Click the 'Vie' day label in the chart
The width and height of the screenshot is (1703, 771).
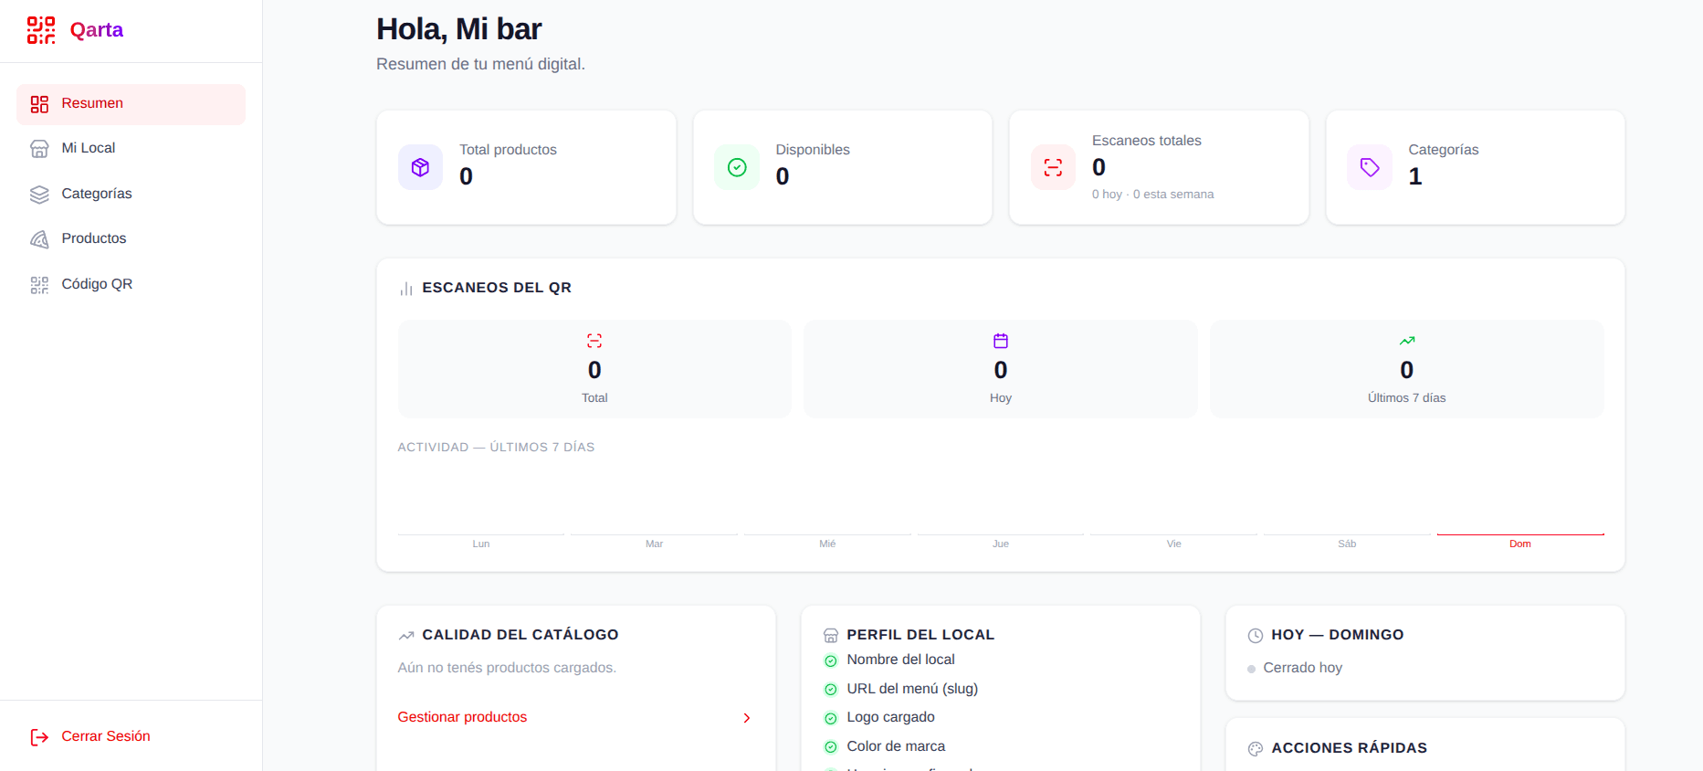coord(1174,544)
